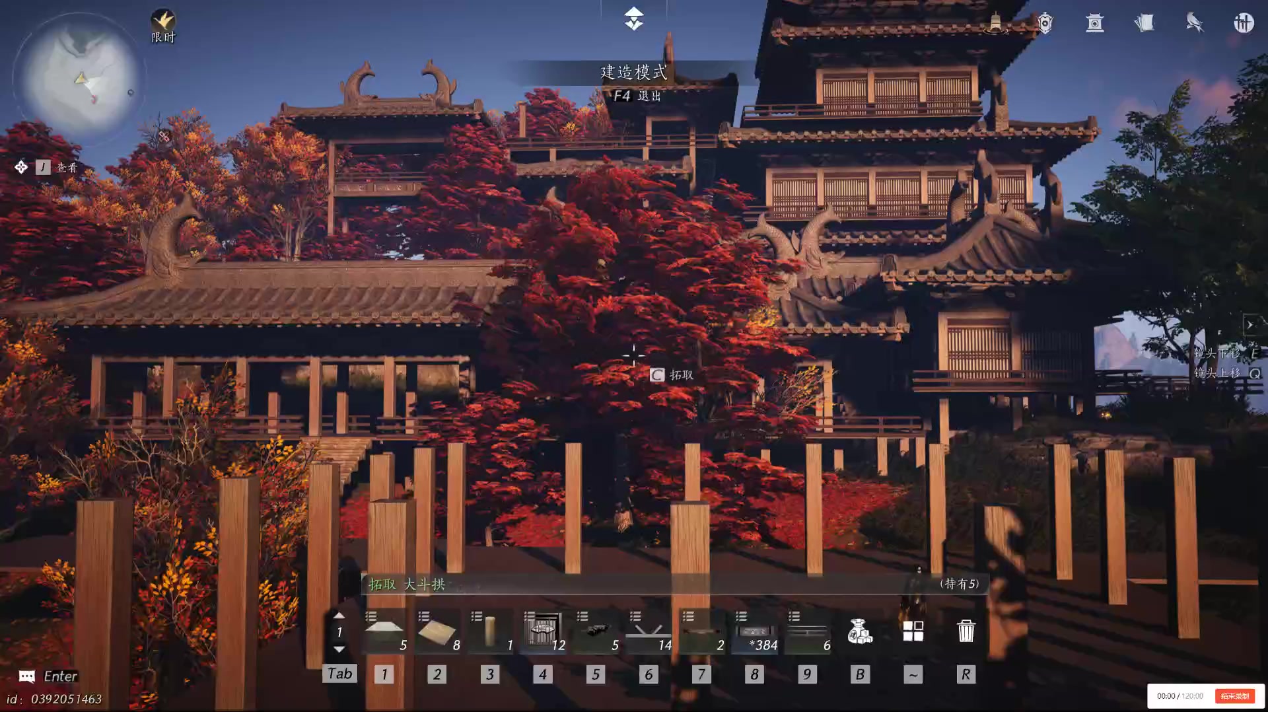Viewport: 1268px width, 712px height.
Task: Open the list menu on slot 2
Action: 424,616
